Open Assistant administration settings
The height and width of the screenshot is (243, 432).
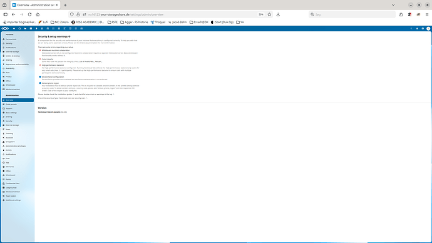tap(18, 138)
